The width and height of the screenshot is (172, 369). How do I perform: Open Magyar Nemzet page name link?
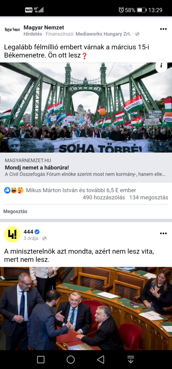[44, 28]
